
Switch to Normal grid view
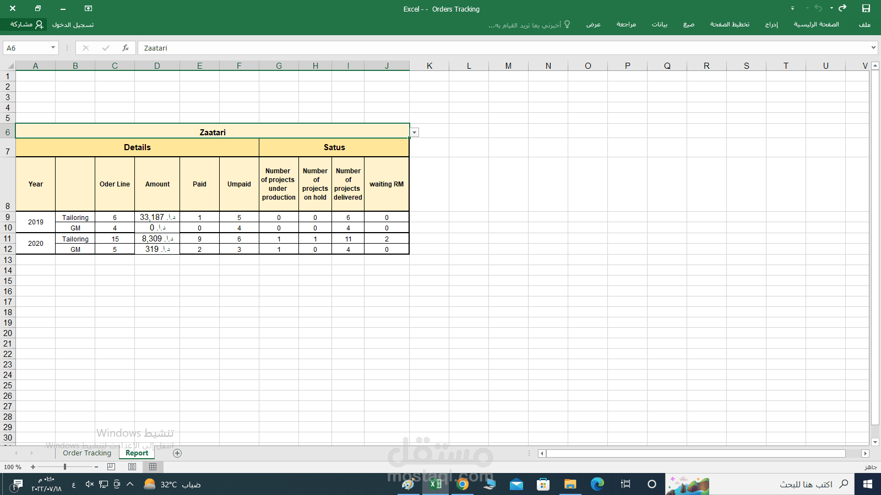point(153,467)
